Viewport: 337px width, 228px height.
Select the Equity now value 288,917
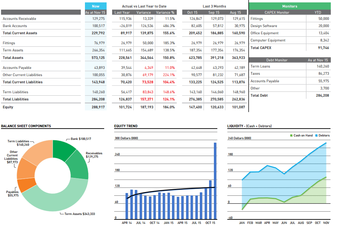[x=98, y=107]
